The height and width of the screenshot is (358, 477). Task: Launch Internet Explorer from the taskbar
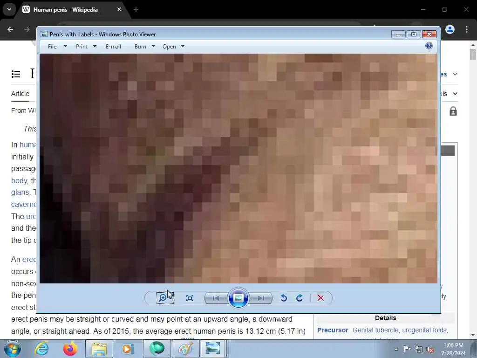[41, 349]
